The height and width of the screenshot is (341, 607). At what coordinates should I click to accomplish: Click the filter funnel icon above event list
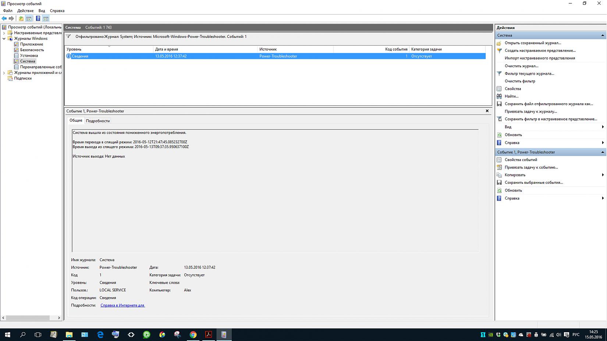68,36
